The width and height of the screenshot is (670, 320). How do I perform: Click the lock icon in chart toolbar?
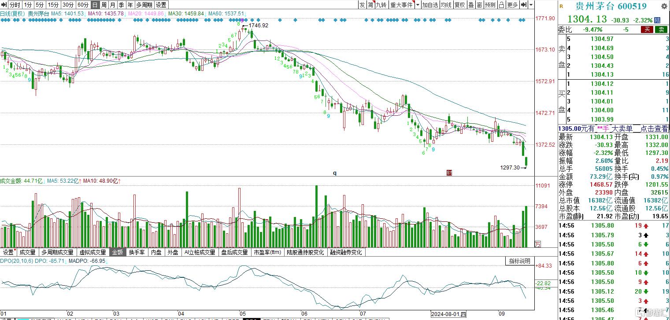tap(502, 5)
